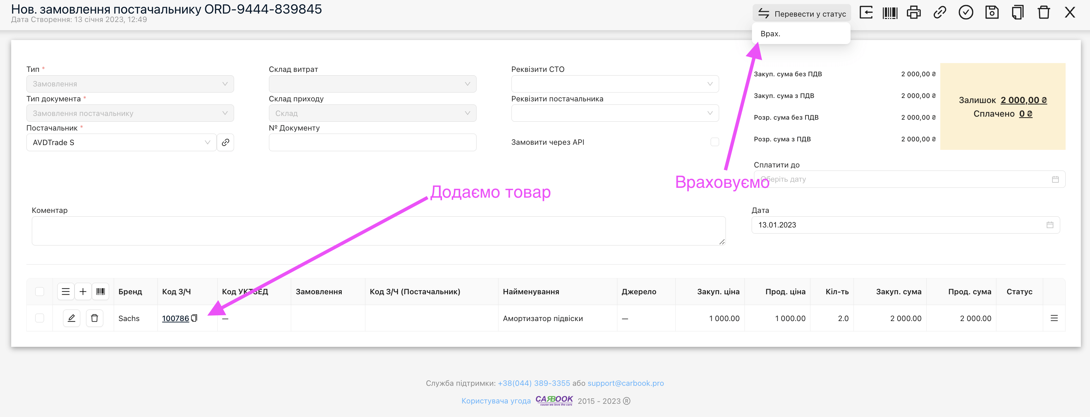The image size is (1090, 417).
Task: Expand the 'Склад витрат' dropdown
Action: pyautogui.click(x=372, y=84)
